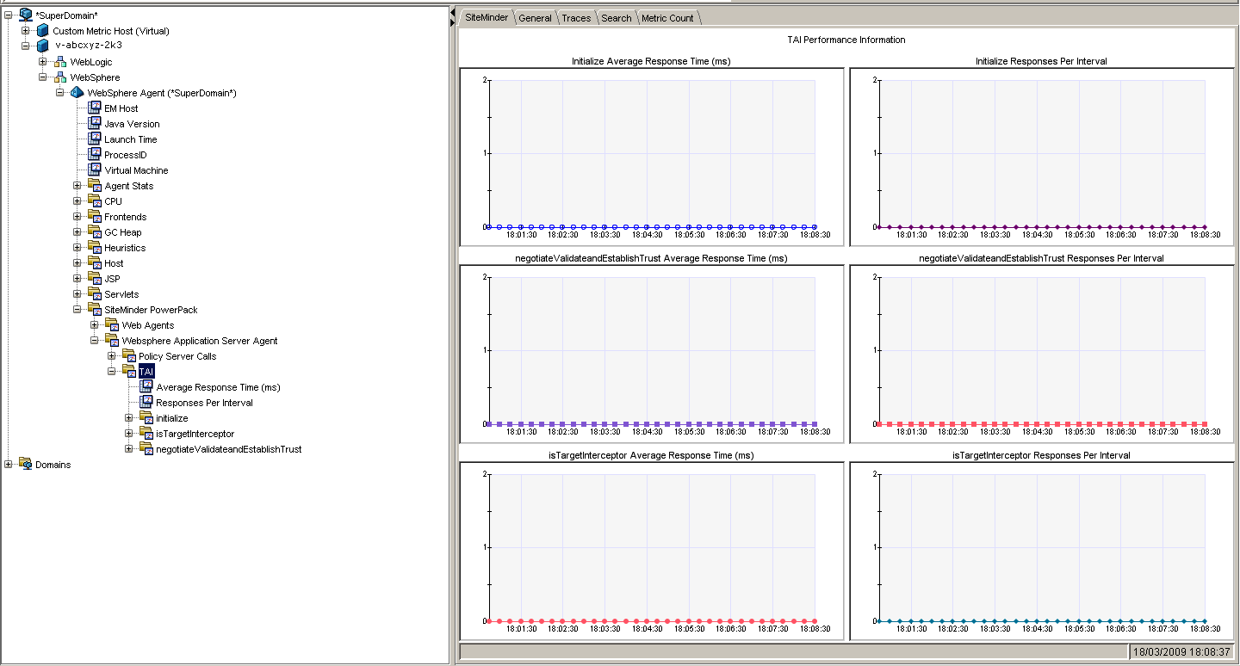Viewport: 1240px width, 666px height.
Task: Click the Responses Per Interval metric icon
Action: point(146,402)
